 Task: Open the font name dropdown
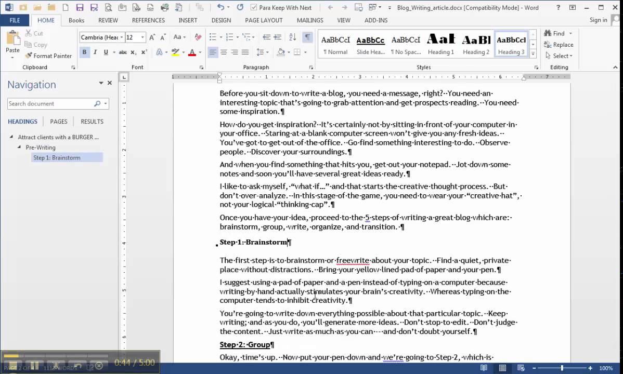(122, 37)
